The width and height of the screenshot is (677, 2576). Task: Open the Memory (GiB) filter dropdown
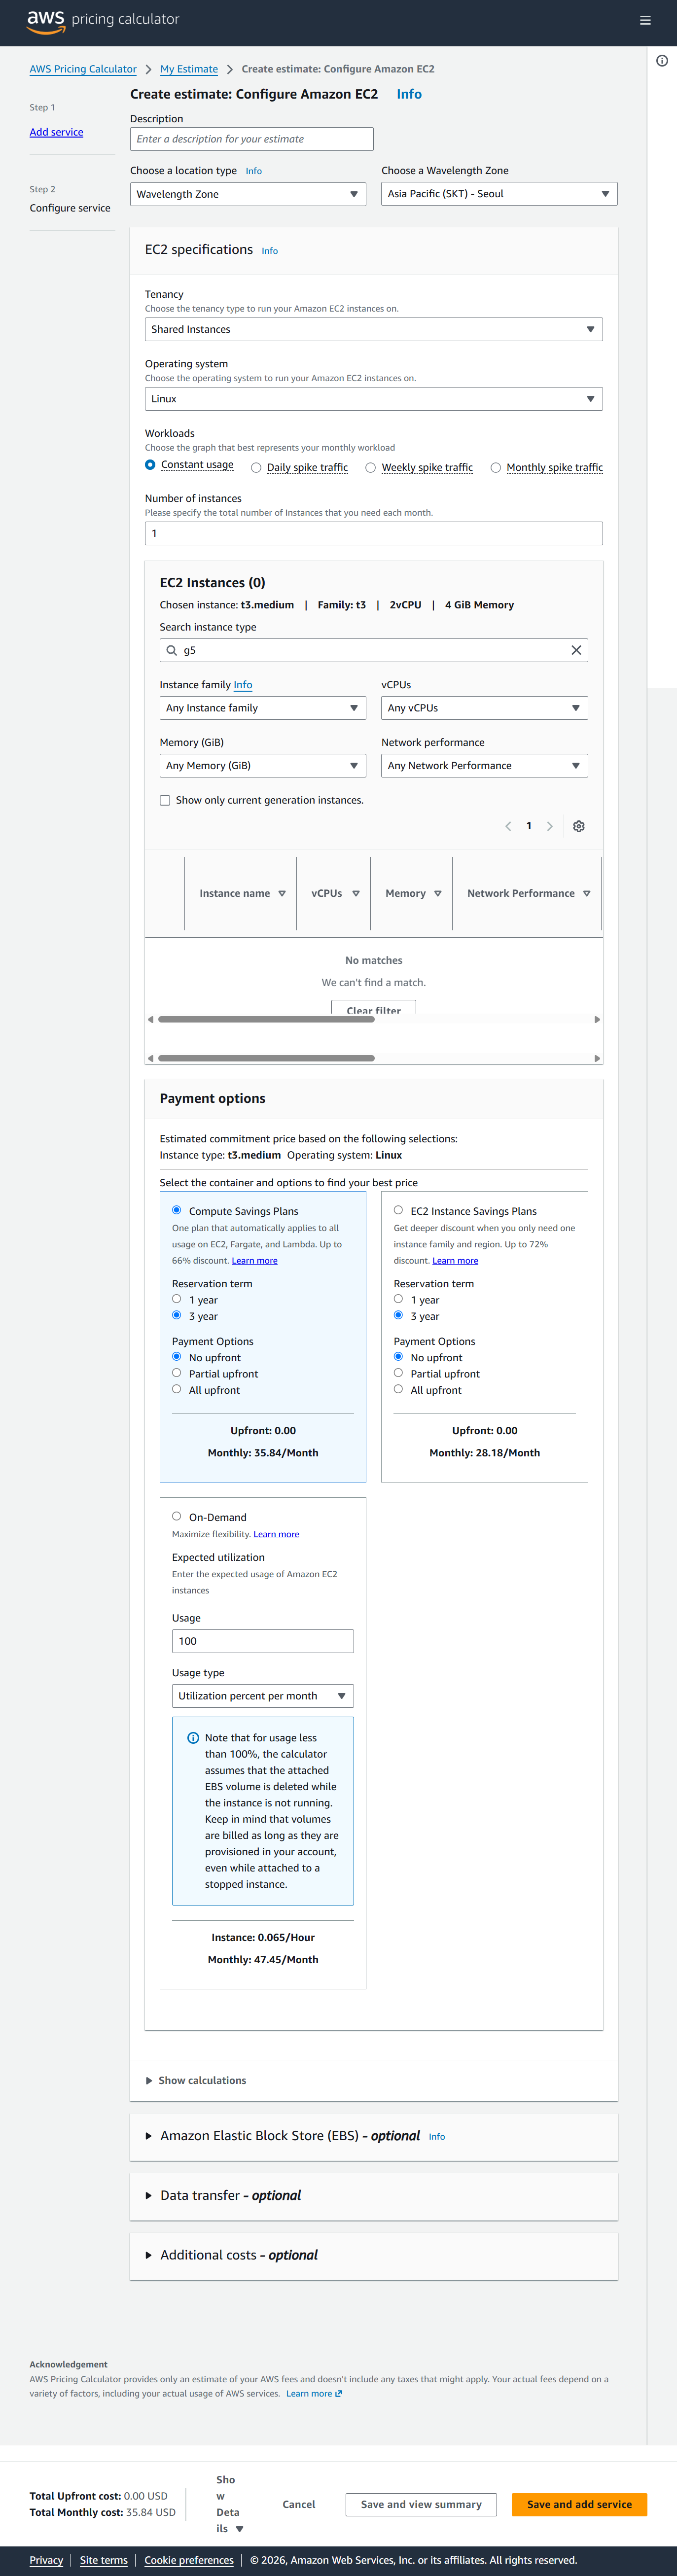click(263, 766)
